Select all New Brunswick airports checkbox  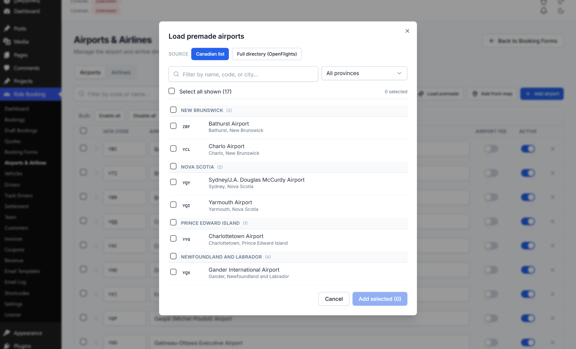point(173,110)
